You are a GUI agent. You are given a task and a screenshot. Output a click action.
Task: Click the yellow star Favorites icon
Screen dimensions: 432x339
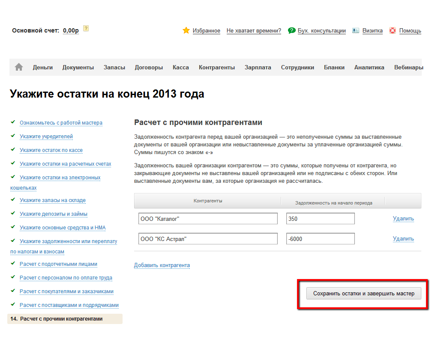click(186, 30)
